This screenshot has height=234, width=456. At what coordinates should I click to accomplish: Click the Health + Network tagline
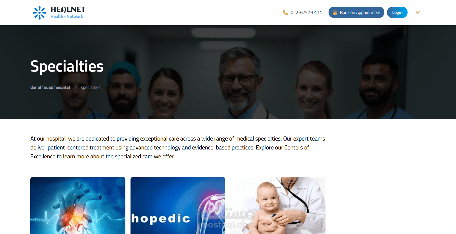coord(67,16)
